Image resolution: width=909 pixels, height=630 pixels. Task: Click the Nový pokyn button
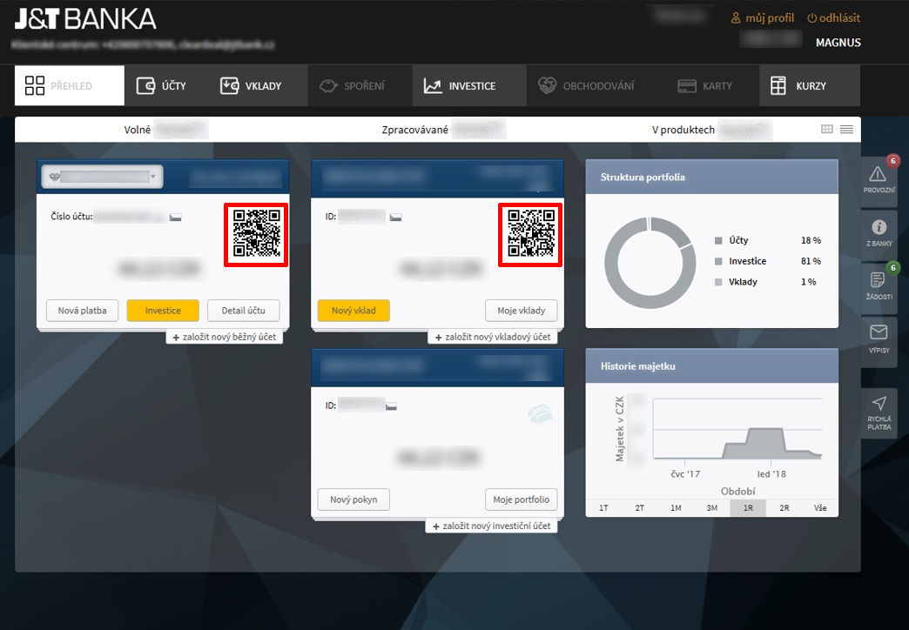(x=353, y=499)
